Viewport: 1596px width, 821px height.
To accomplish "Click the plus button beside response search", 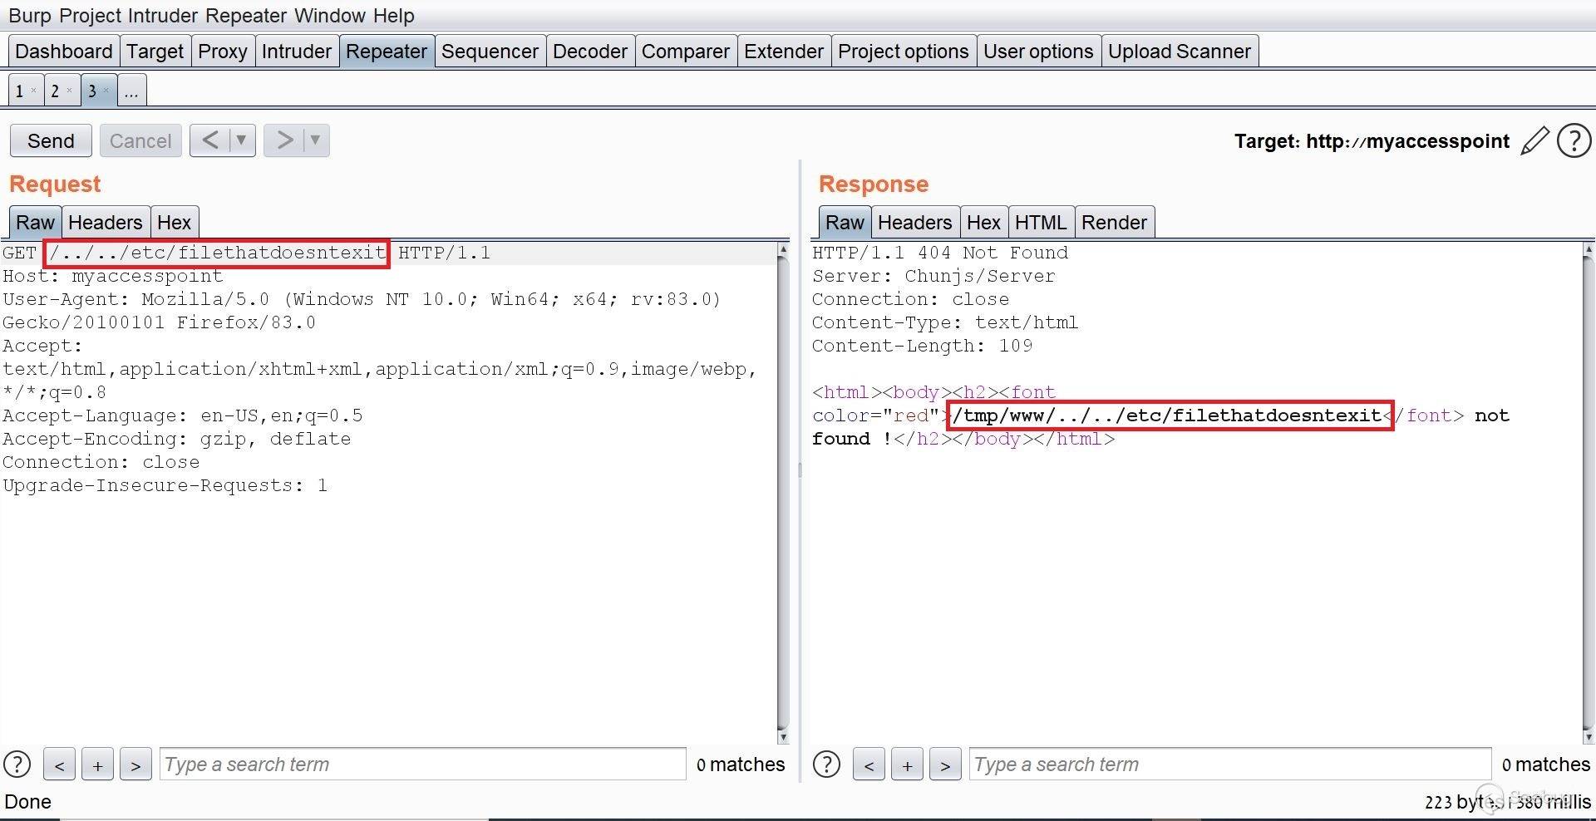I will click(x=907, y=764).
